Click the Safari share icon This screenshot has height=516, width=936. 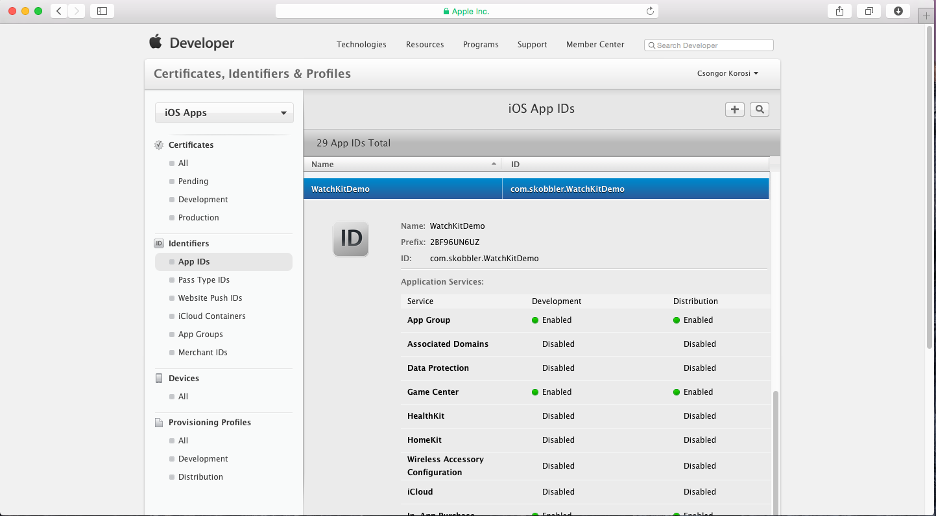839,11
